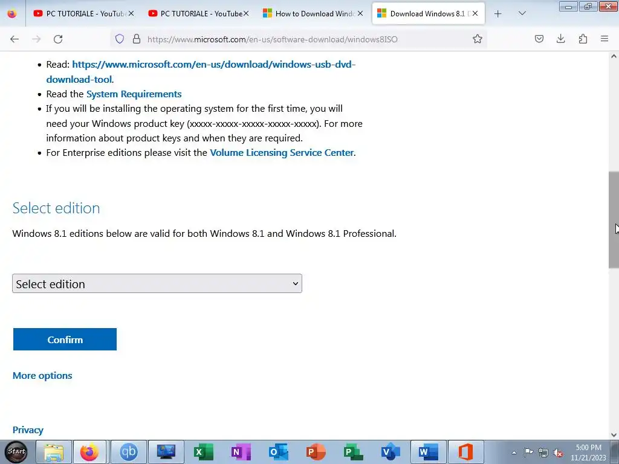
Task: Visit the Volume Licensing Service Center link
Action: (x=282, y=153)
